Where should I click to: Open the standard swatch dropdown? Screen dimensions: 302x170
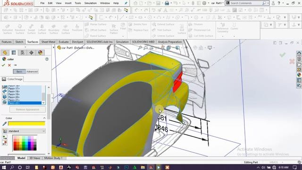click(26, 131)
